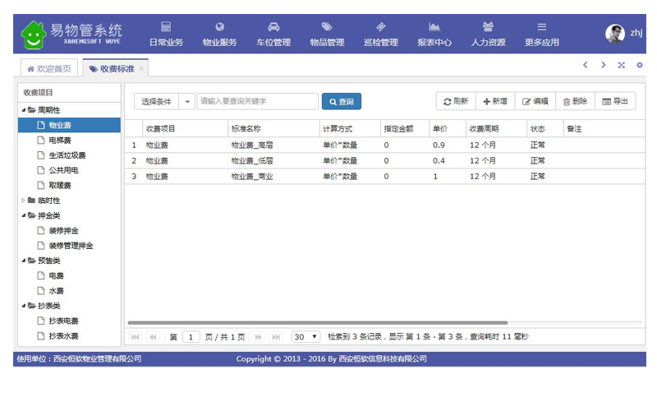Open 日常业务 calculator icon menu
657x411 pixels.
[166, 27]
